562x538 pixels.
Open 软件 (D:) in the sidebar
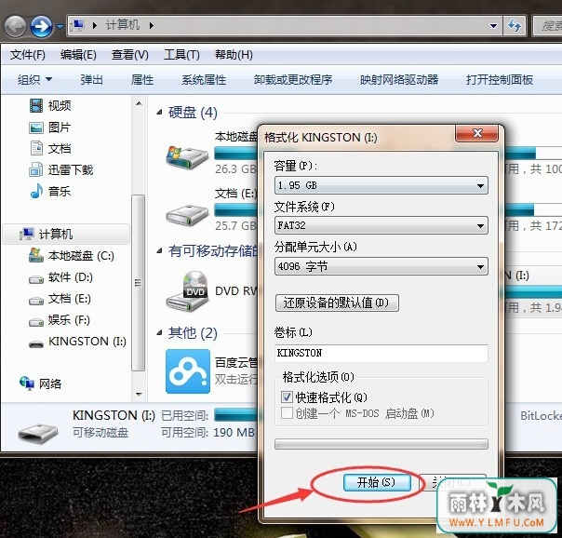(x=60, y=277)
